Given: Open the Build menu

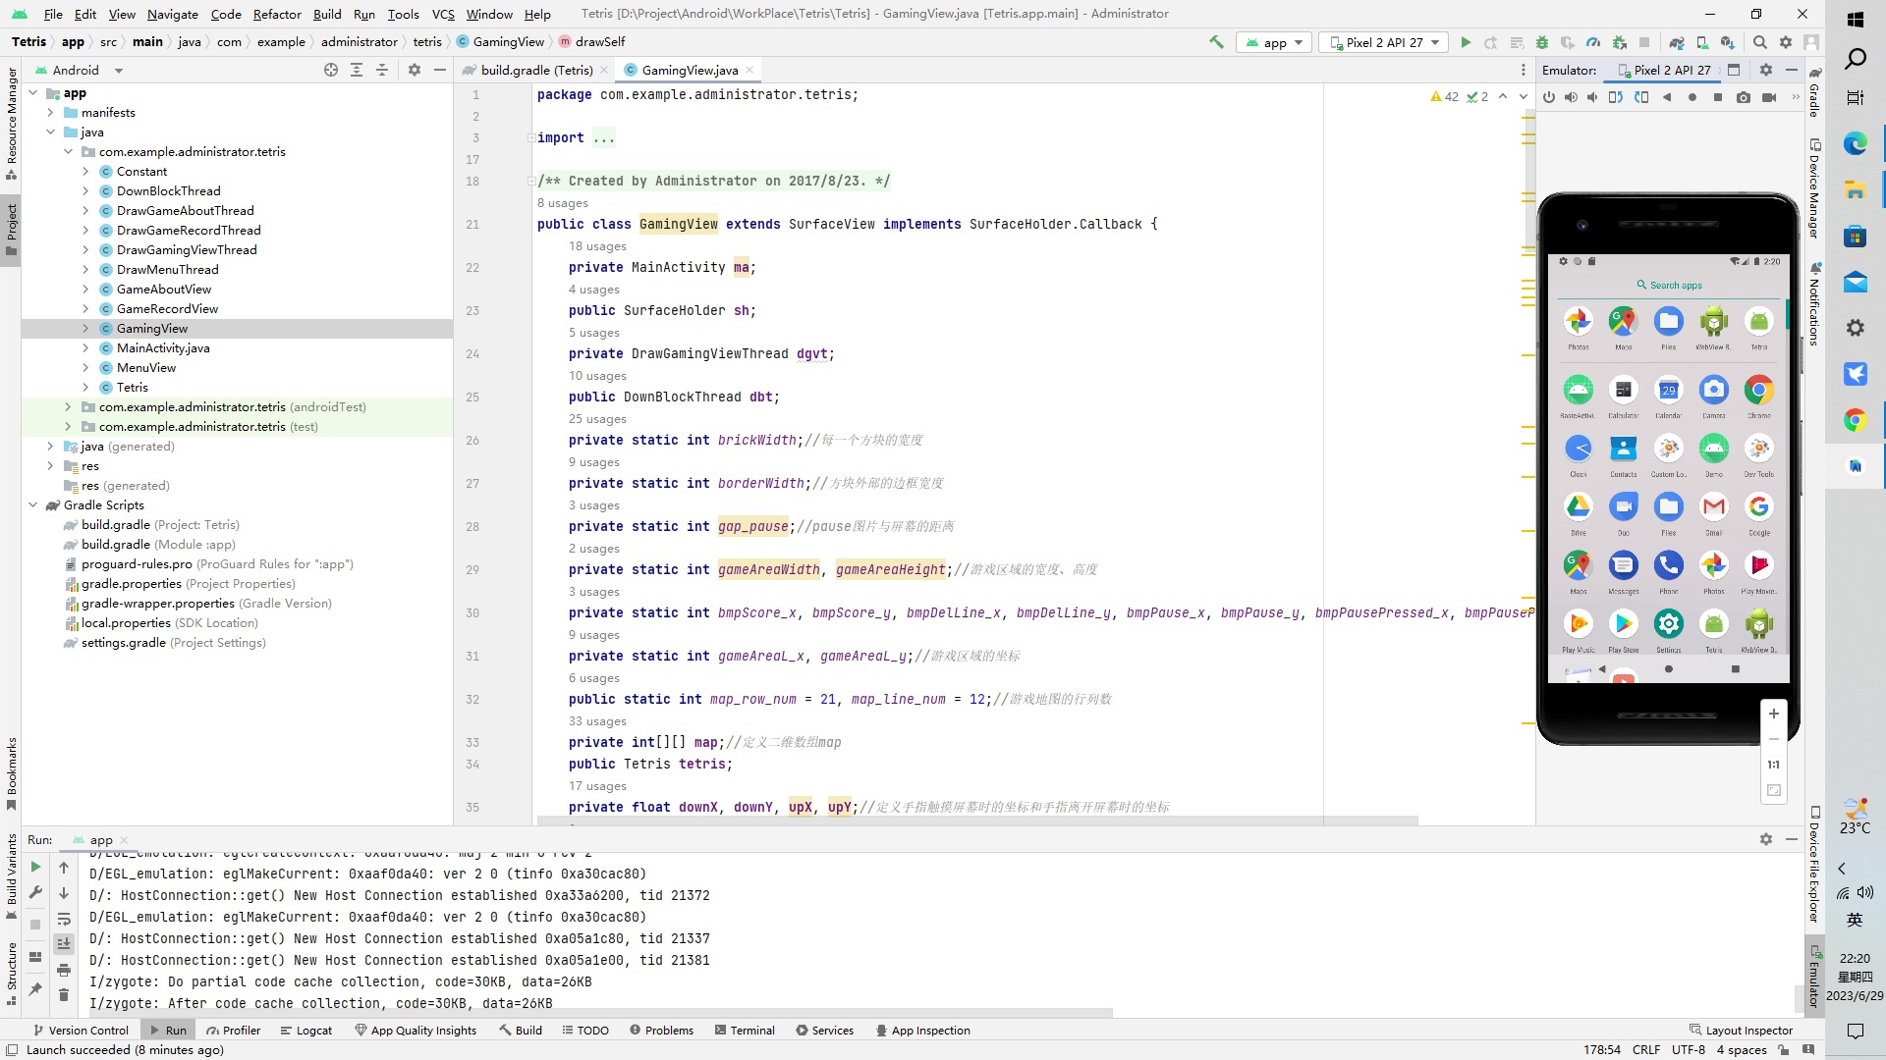Looking at the screenshot, I should click(326, 13).
